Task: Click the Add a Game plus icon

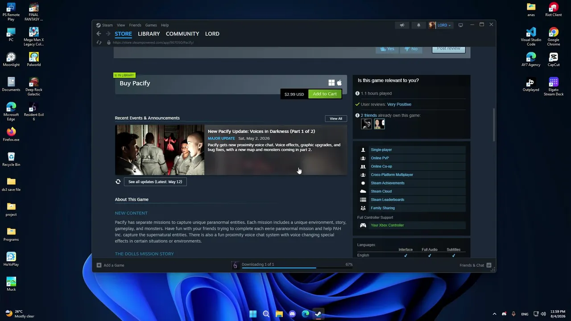Action: 99,265
